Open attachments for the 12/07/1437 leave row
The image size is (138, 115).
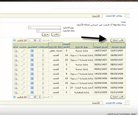[43, 51]
